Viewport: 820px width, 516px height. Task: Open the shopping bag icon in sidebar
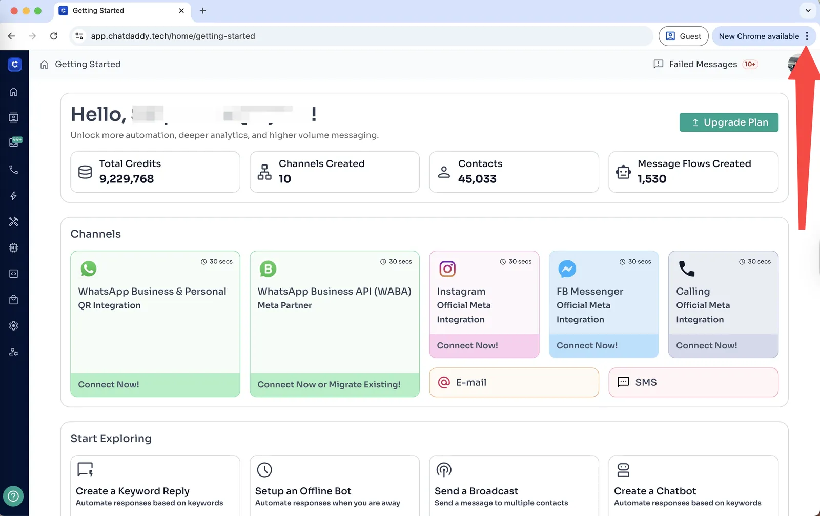(14, 300)
